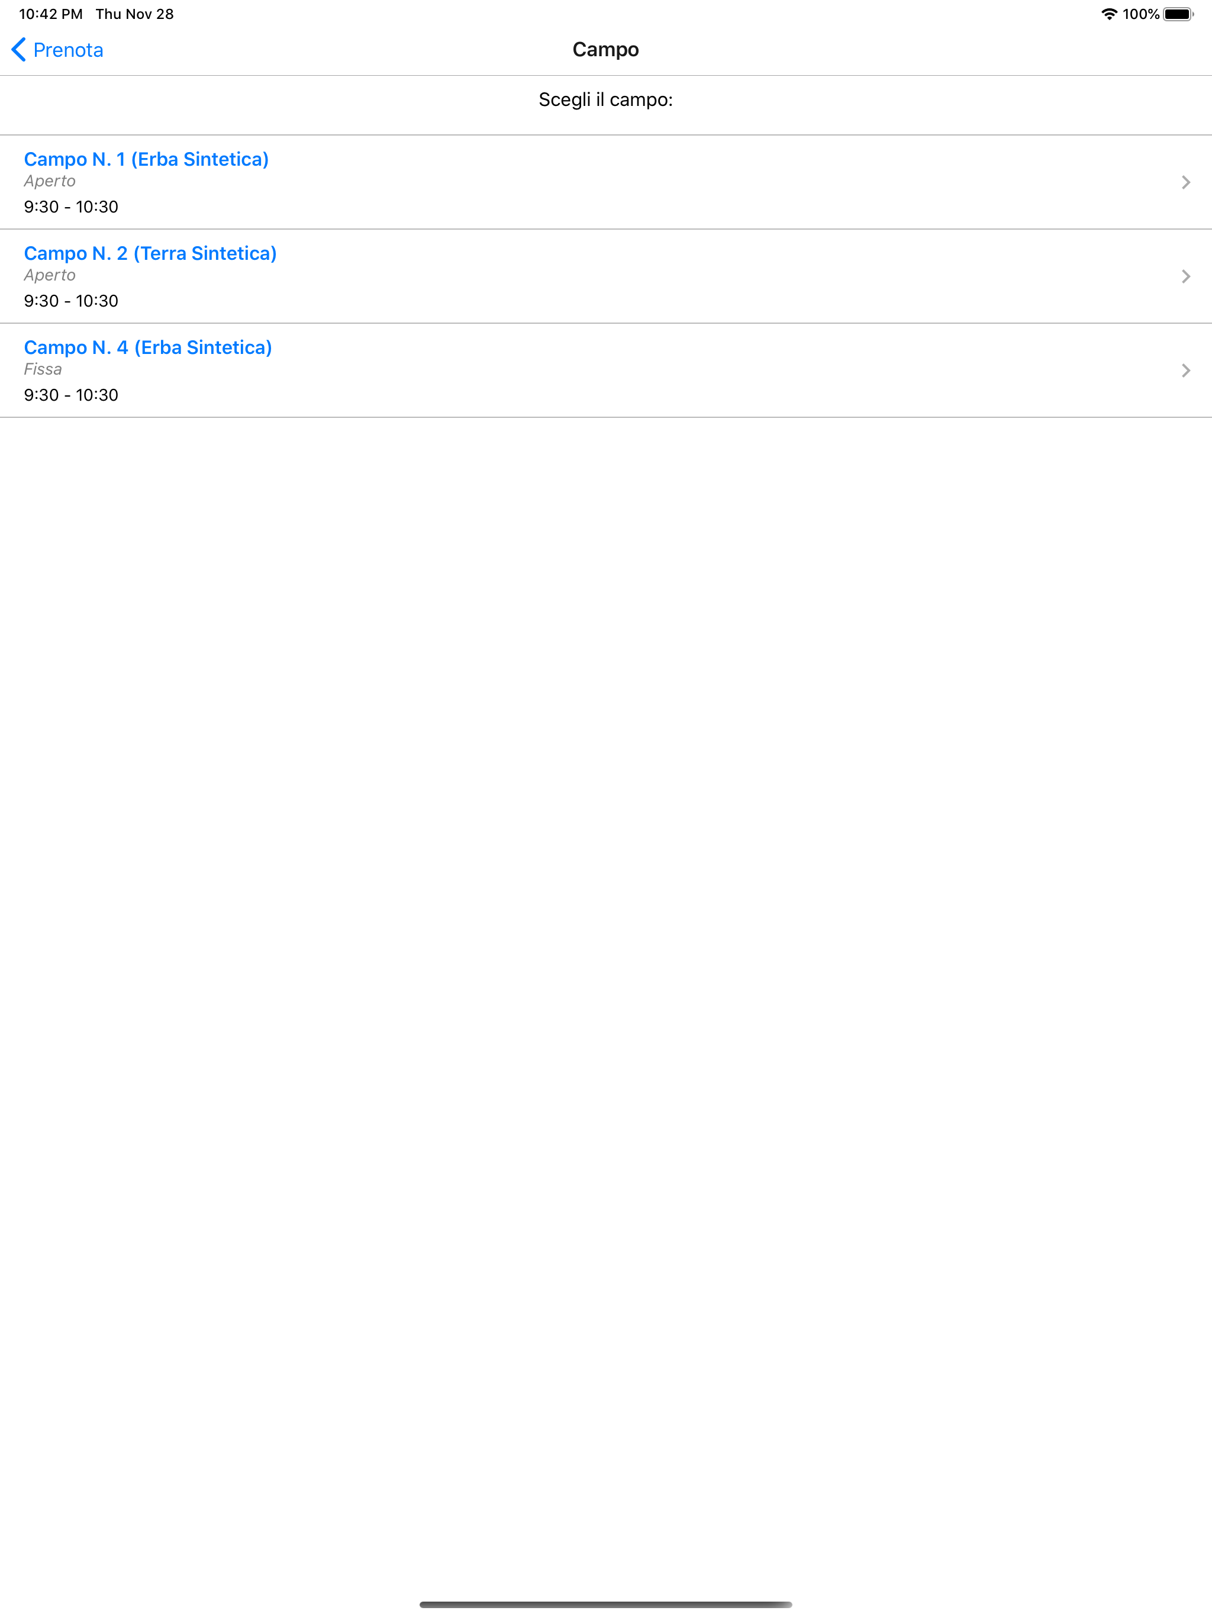Click the 9:30 - 10:30 time in Campo N. 4
This screenshot has width=1212, height=1617.
pos(71,395)
